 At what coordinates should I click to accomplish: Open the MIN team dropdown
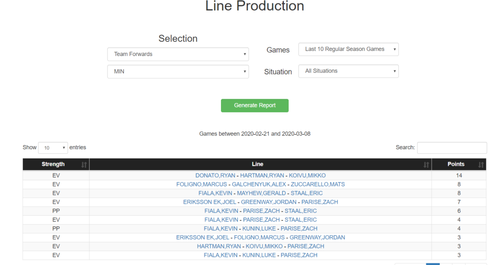pos(178,71)
